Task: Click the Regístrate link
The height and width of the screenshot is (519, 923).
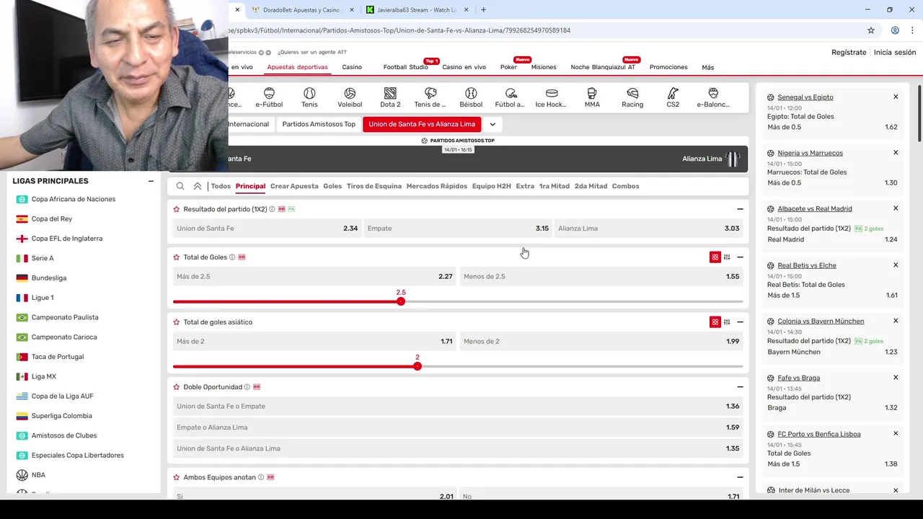Action: [849, 53]
